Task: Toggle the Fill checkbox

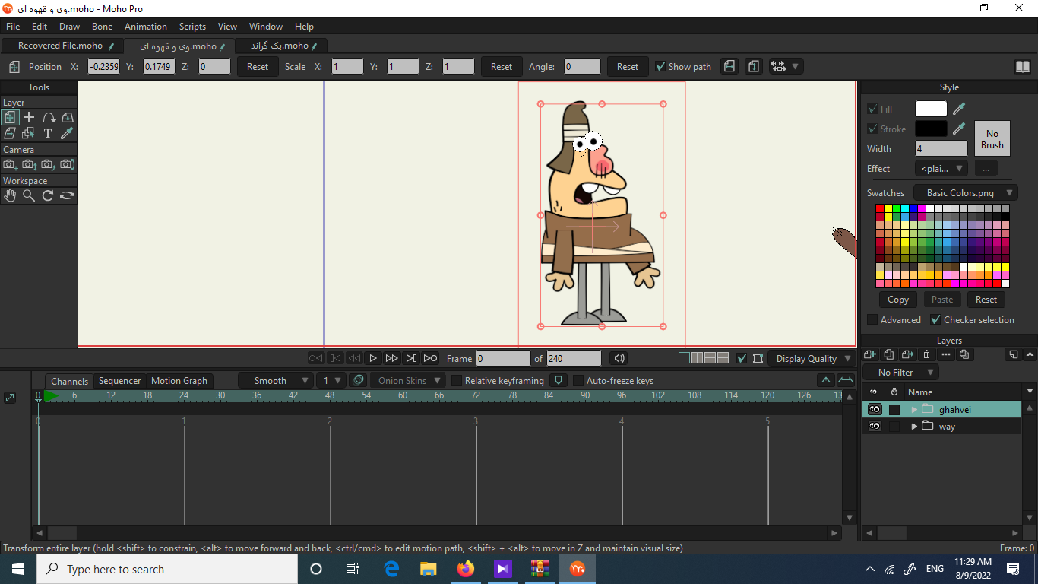Action: [872, 109]
